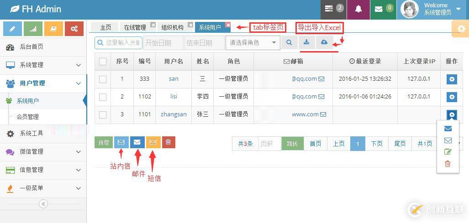Image resolution: width=469 pixels, height=223 pixels.
Task: Click the green 新增 button
Action: pyautogui.click(x=104, y=142)
